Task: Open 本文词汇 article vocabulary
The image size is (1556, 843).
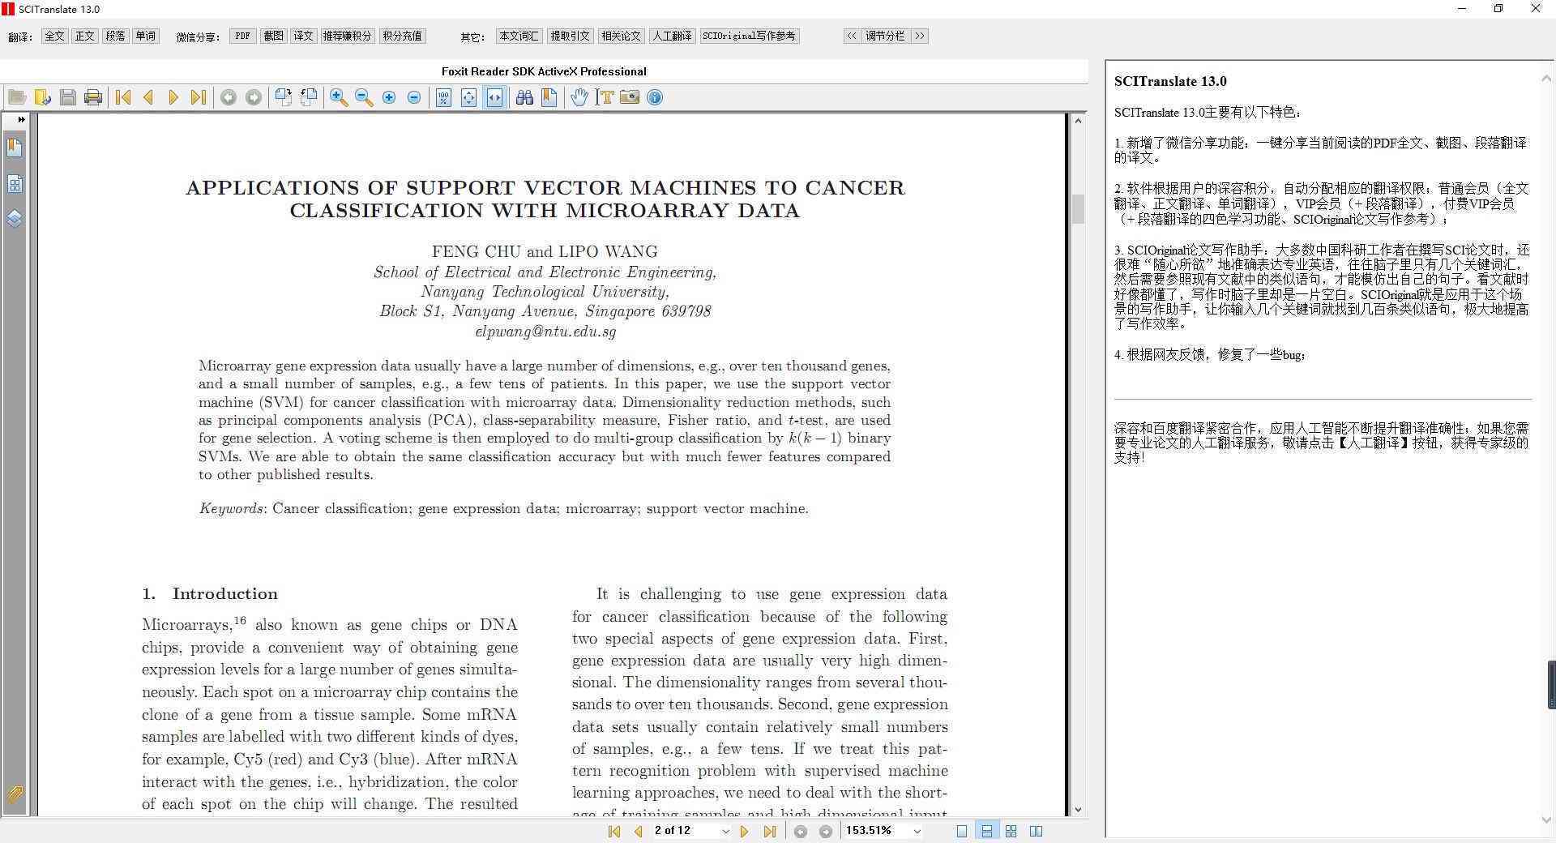Action: [x=519, y=36]
